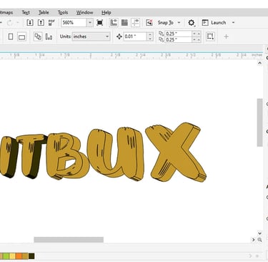
Task: Click the Publish to PDF icon
Action: 51,23
